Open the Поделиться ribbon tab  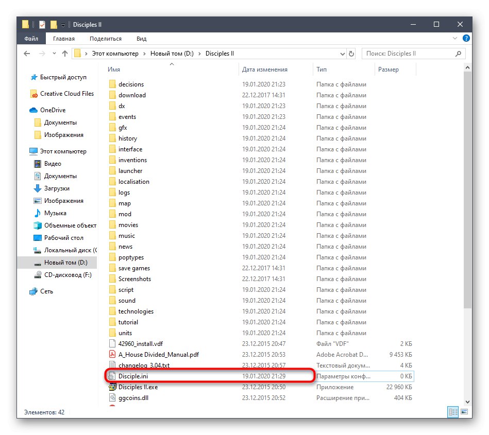click(106, 38)
